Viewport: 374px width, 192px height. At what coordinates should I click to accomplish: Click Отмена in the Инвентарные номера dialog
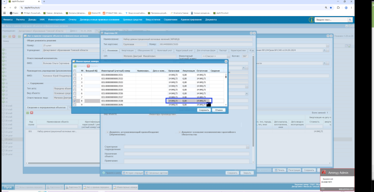click(x=219, y=110)
